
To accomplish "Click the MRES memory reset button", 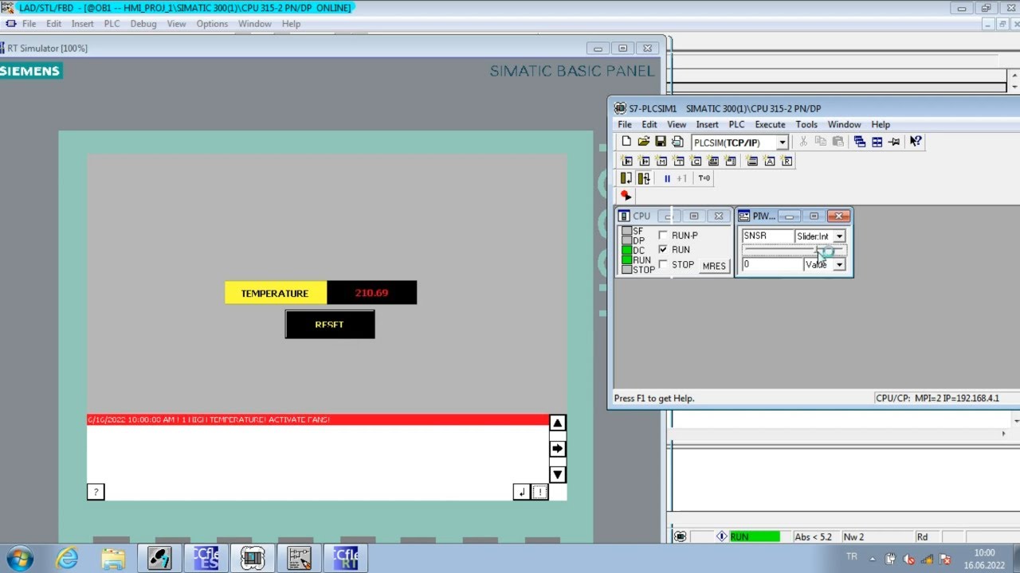I will tap(714, 266).
